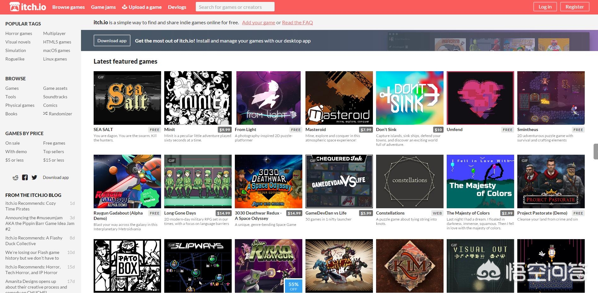Open the Pato Box game thumbnail
The width and height of the screenshot is (598, 293).
click(x=127, y=266)
